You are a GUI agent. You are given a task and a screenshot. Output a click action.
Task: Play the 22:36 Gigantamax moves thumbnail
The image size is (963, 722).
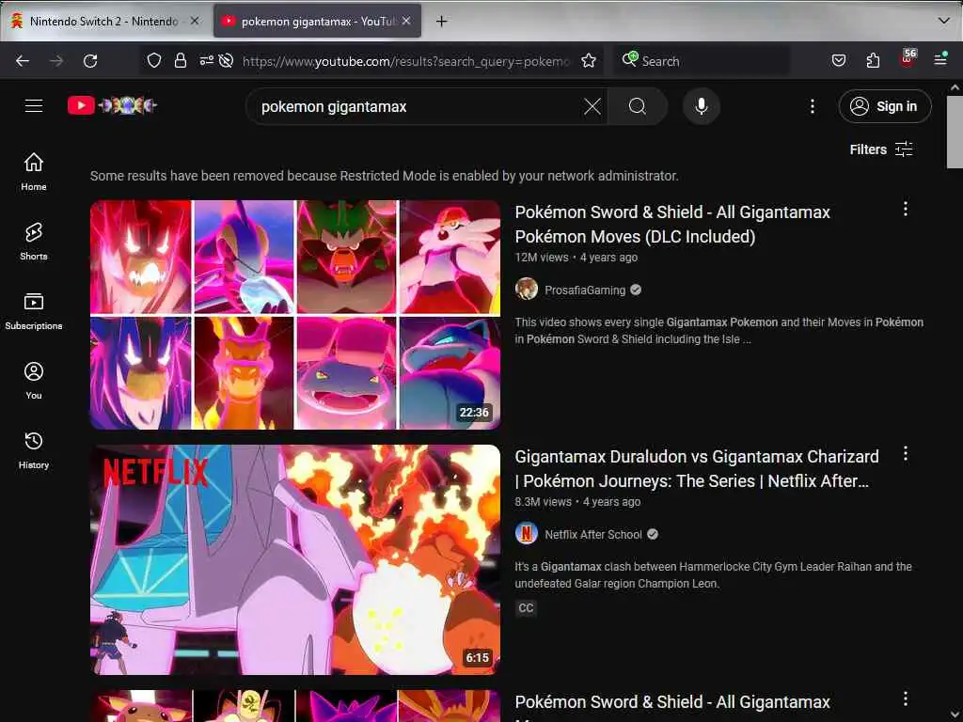click(295, 314)
